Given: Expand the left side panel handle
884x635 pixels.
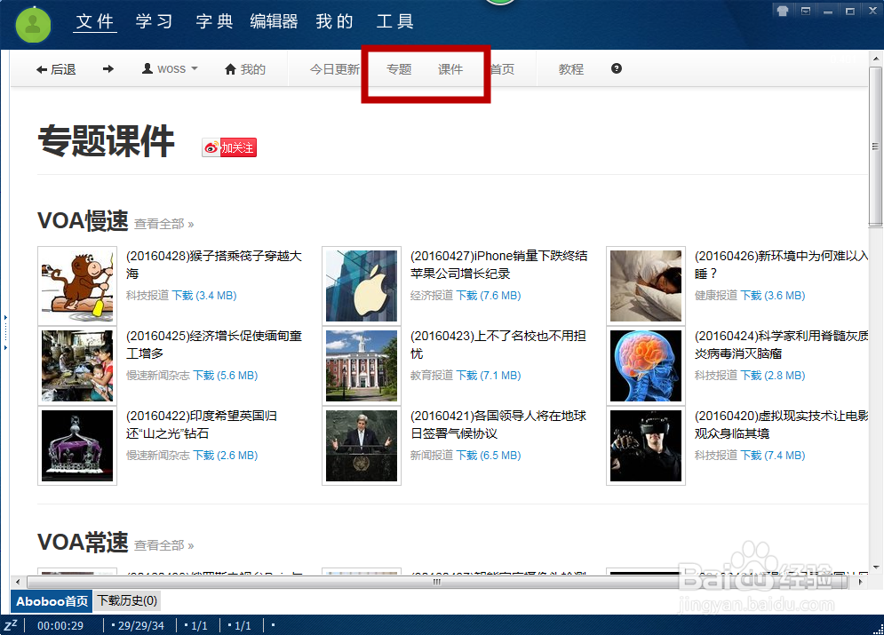Looking at the screenshot, I should [5, 333].
